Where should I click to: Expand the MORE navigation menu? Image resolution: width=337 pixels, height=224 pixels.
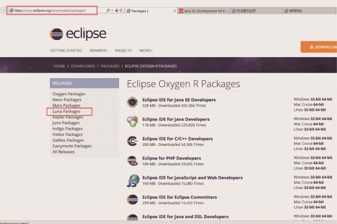[x=146, y=51]
